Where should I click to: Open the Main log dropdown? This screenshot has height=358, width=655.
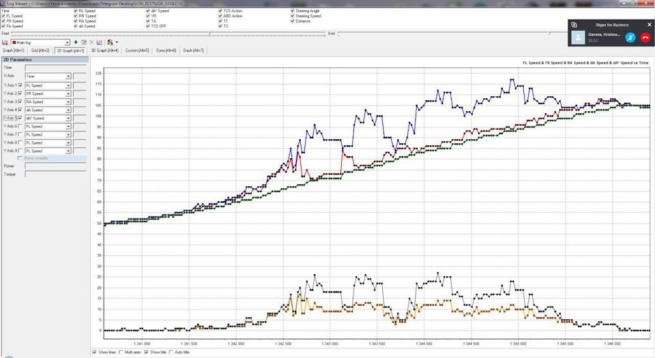point(68,42)
